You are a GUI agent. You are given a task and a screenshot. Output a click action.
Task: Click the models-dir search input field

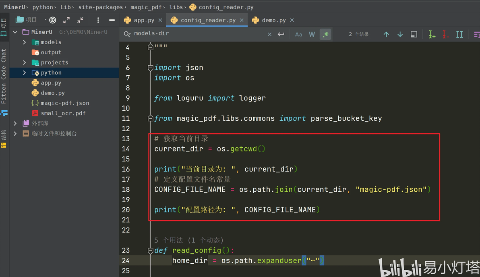click(197, 33)
